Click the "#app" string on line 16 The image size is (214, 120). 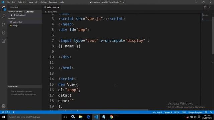(x=72, y=90)
